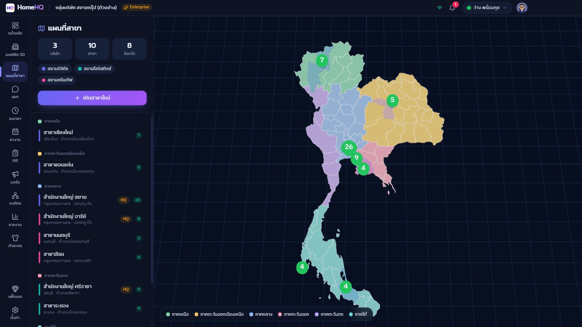Screen dimensions: 582x327
Task: Select สาขาเชียงใหม่ in the branch list
Action: coord(92,135)
